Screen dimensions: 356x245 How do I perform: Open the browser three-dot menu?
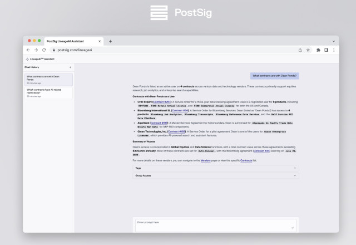click(334, 50)
